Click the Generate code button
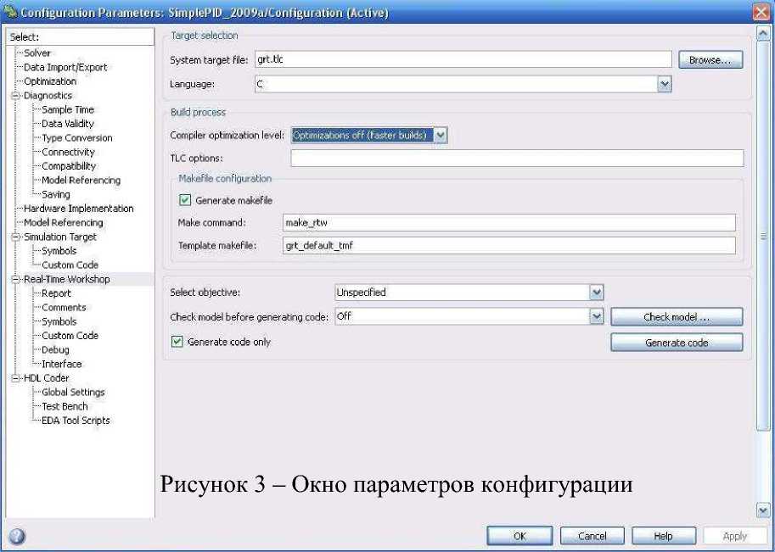The width and height of the screenshot is (775, 552). [677, 343]
